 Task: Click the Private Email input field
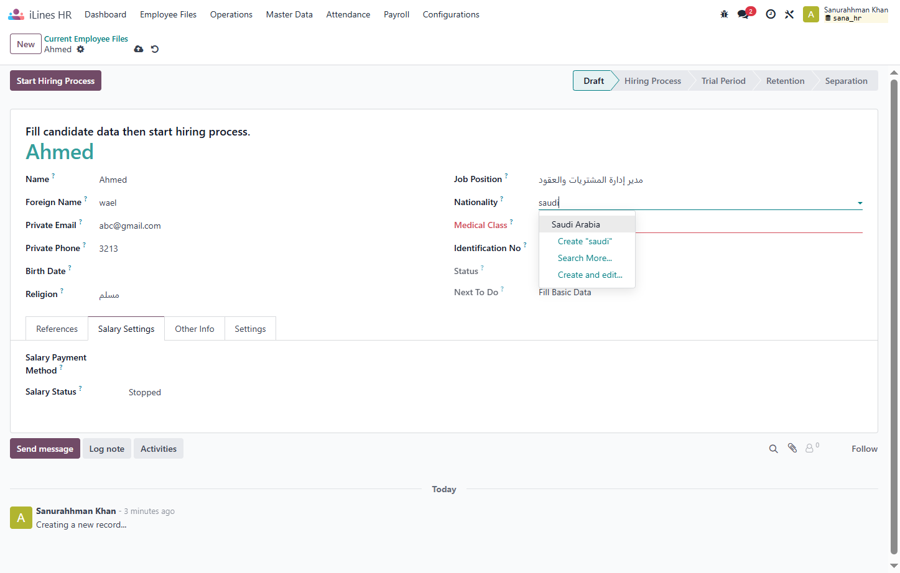click(x=267, y=226)
